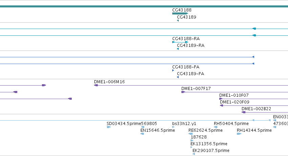This screenshot has width=288, height=156.
Task: Click the DME1-006M16 clone end arrow
Action: 96,85
